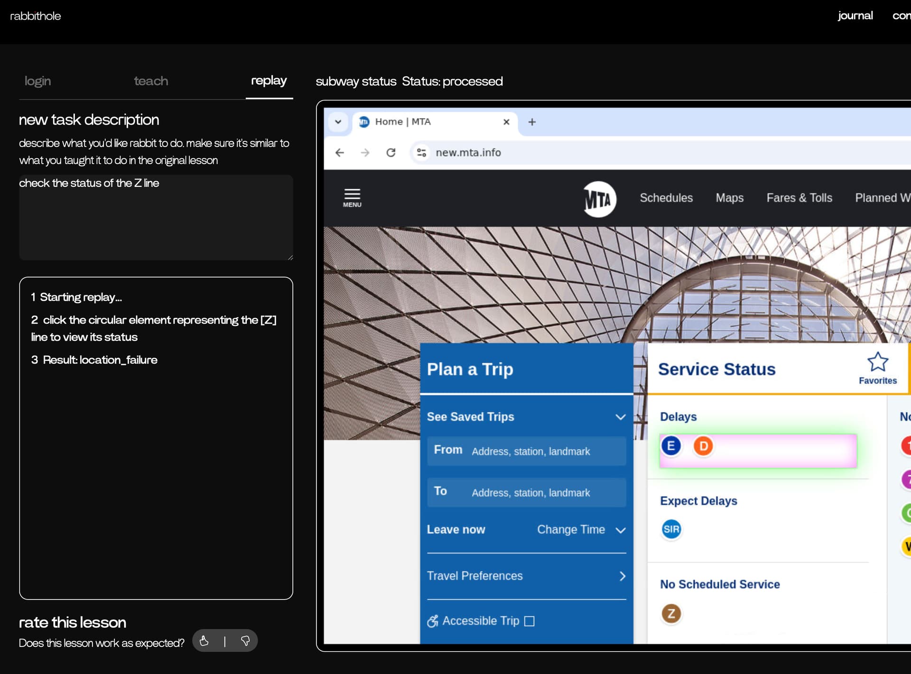Close the Home | MTA tab
The height and width of the screenshot is (674, 911).
506,122
